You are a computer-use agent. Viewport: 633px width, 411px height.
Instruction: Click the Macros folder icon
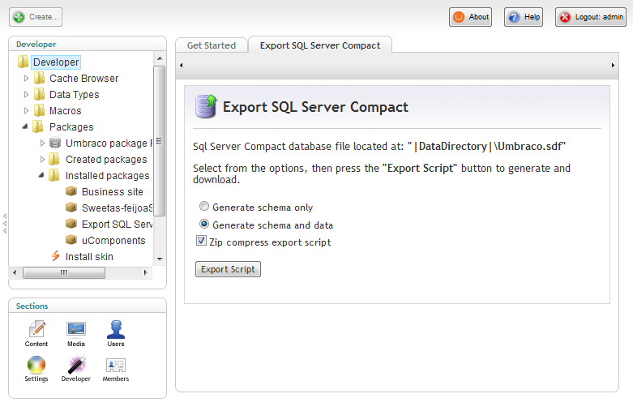pyautogui.click(x=39, y=110)
